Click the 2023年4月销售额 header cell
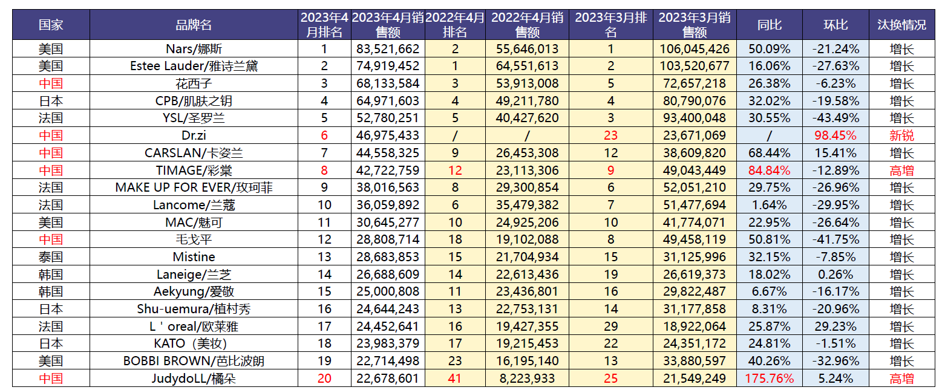This screenshot has height=390, width=945. coord(388,25)
